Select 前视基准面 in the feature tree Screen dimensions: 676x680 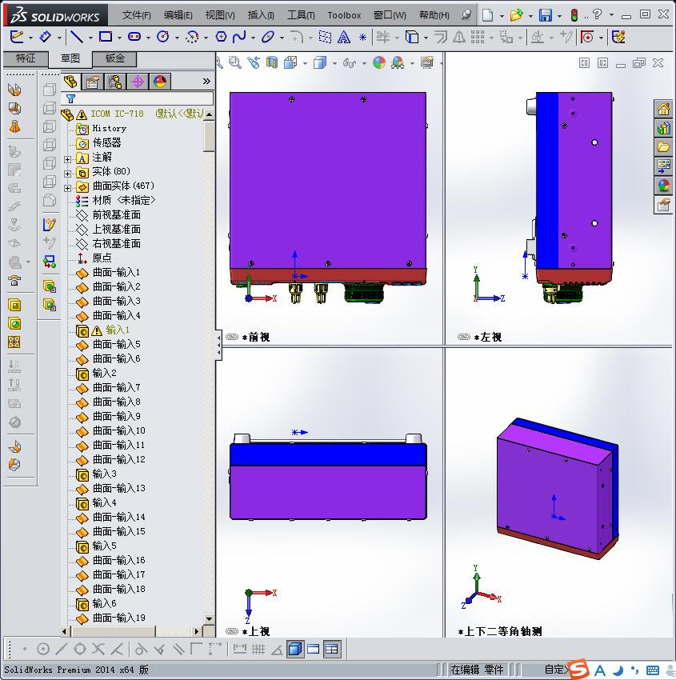(x=116, y=214)
